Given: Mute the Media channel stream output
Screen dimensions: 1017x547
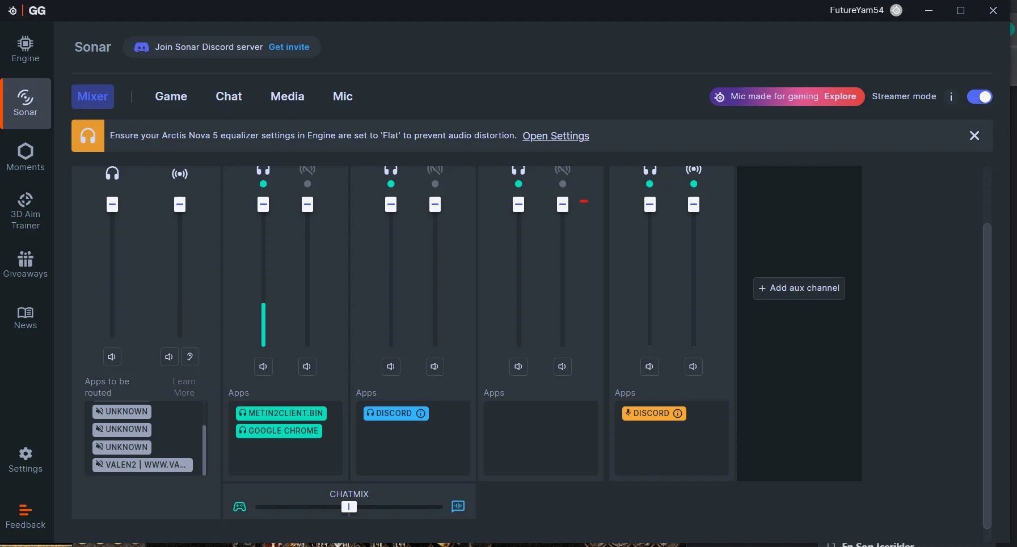Looking at the screenshot, I should coord(562,366).
